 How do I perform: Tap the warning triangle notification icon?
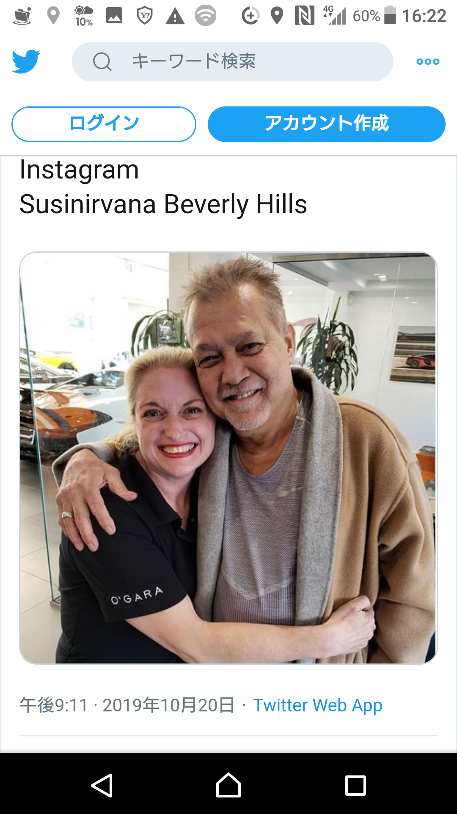(x=175, y=16)
